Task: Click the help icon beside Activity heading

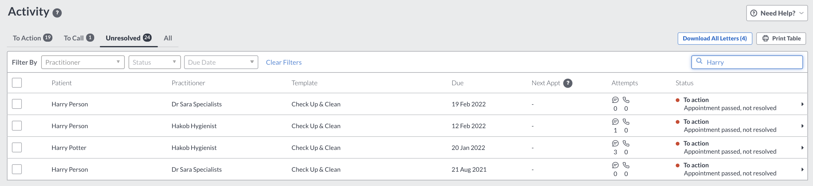Action: coord(57,13)
